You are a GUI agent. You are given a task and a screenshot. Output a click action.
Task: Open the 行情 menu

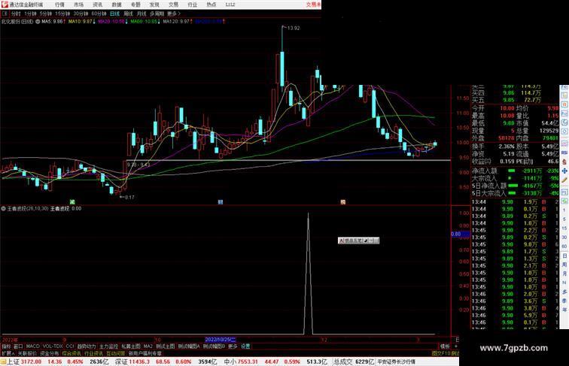tap(59, 5)
